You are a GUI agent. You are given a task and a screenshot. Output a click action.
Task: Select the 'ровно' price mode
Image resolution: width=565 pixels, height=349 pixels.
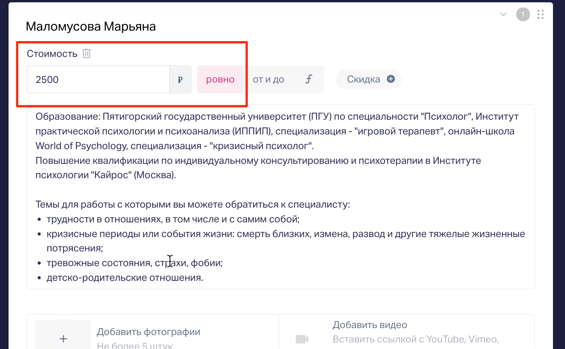pyautogui.click(x=220, y=79)
